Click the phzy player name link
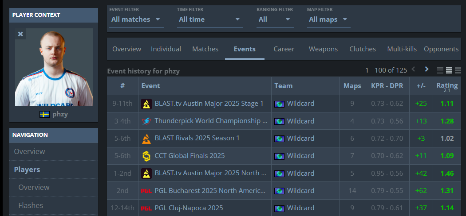 (x=60, y=114)
